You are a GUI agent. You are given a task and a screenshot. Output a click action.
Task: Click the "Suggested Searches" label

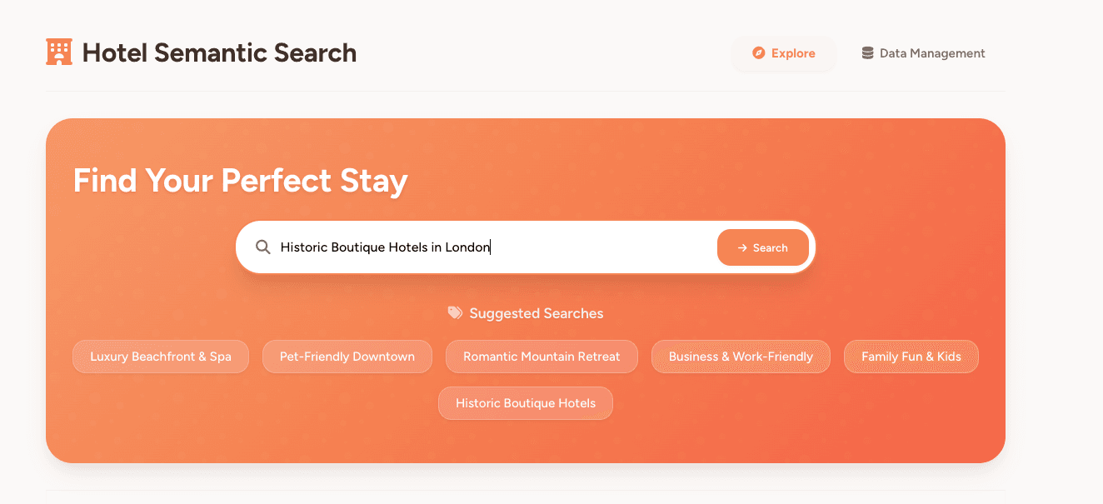click(537, 312)
